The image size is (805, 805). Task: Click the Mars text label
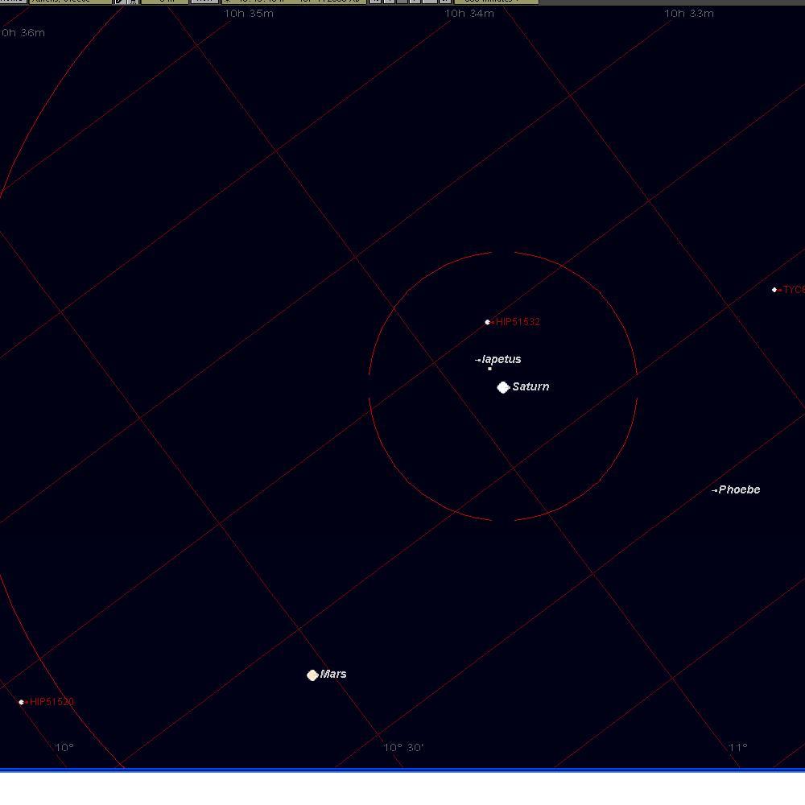(x=333, y=674)
